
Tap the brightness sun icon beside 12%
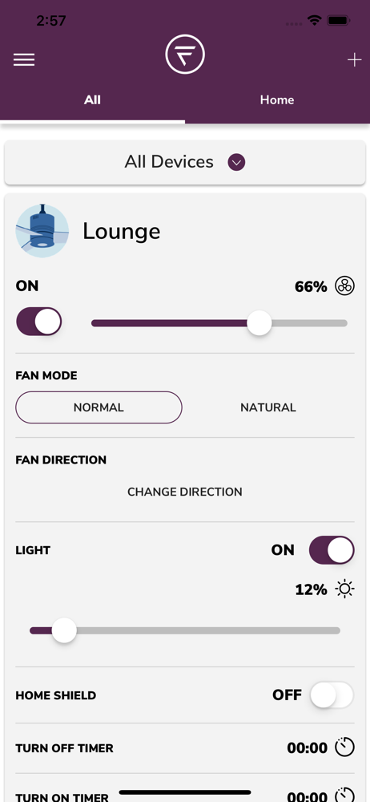click(344, 589)
